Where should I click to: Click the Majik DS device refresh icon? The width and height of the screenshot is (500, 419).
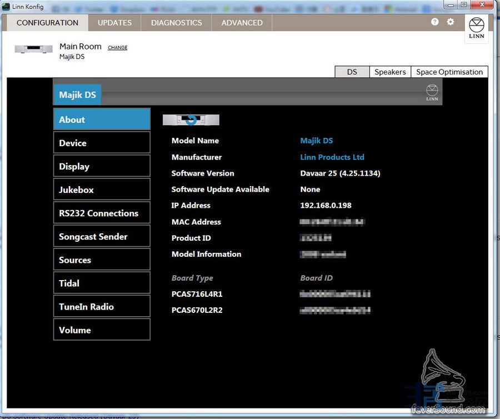(191, 120)
